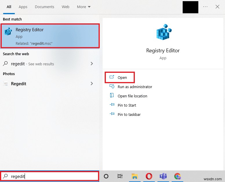Switch to the Apps tab
Image resolution: width=225 pixels, height=182 pixels.
[23, 7]
